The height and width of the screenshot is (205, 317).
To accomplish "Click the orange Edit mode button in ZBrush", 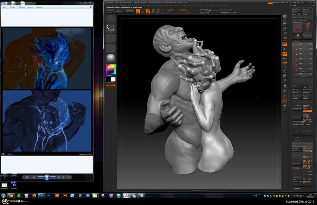I will click(138, 11).
